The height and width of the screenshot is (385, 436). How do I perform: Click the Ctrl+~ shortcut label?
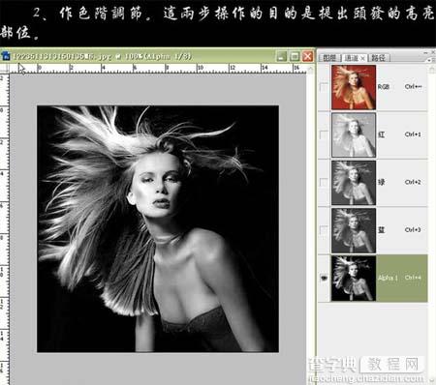pyautogui.click(x=413, y=87)
